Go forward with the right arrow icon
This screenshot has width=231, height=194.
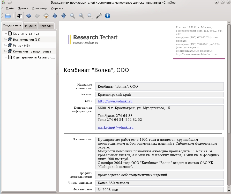click(37, 16)
